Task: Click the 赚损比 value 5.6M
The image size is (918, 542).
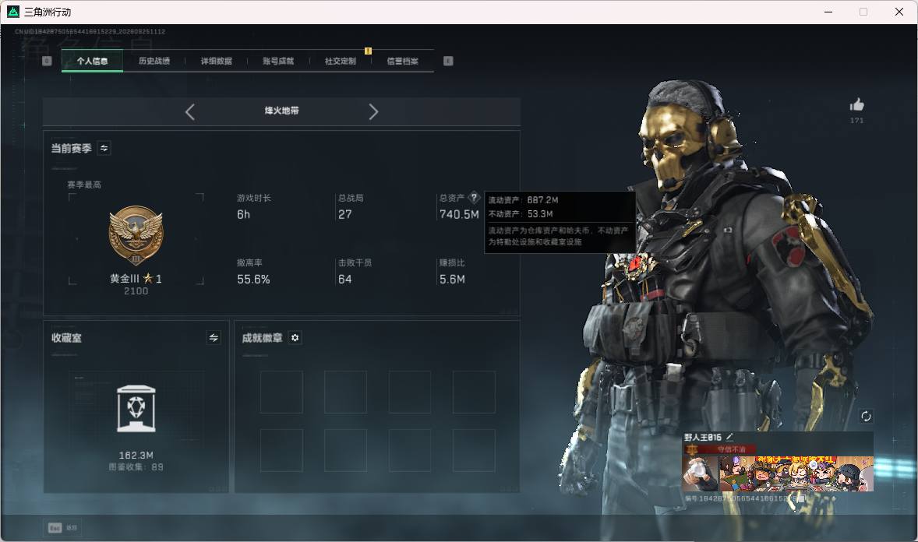Action: coord(452,280)
